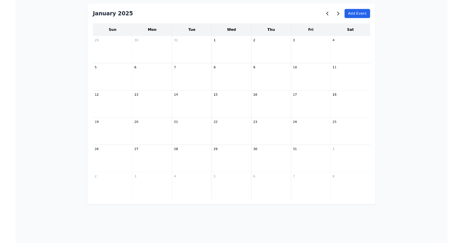Select New Year's week Saturday, January 4
Screen dimensions: 463x243
point(350,49)
